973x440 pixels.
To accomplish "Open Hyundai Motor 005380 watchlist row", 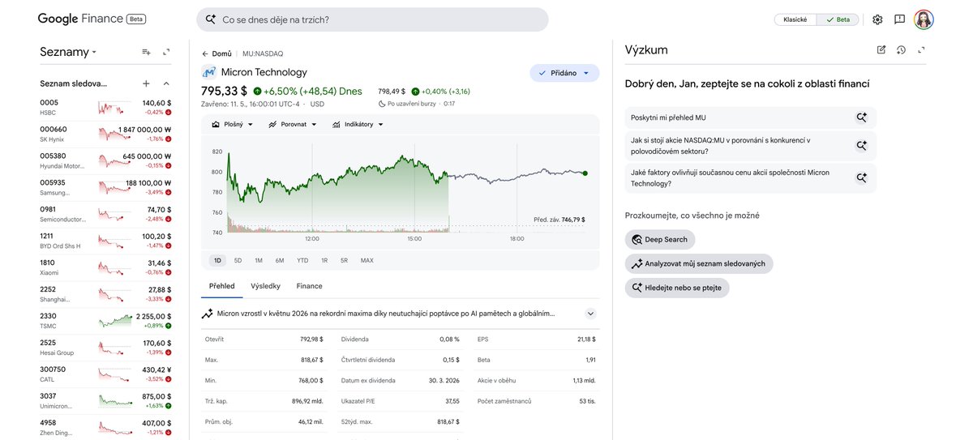I will coord(105,160).
